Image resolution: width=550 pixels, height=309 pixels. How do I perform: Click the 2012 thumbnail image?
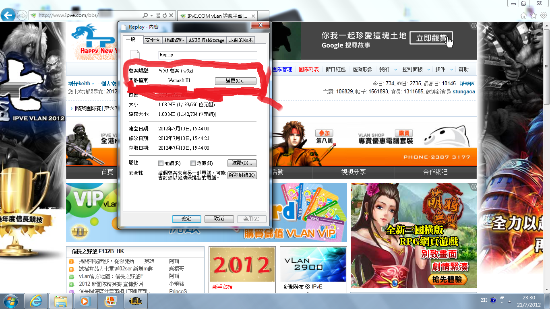tap(242, 264)
